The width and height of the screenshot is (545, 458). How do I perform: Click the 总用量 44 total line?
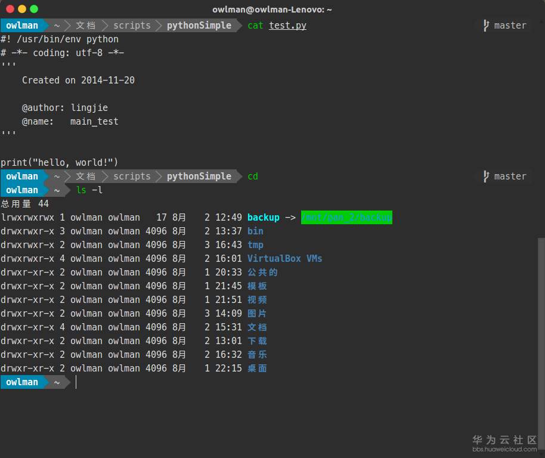coord(24,203)
